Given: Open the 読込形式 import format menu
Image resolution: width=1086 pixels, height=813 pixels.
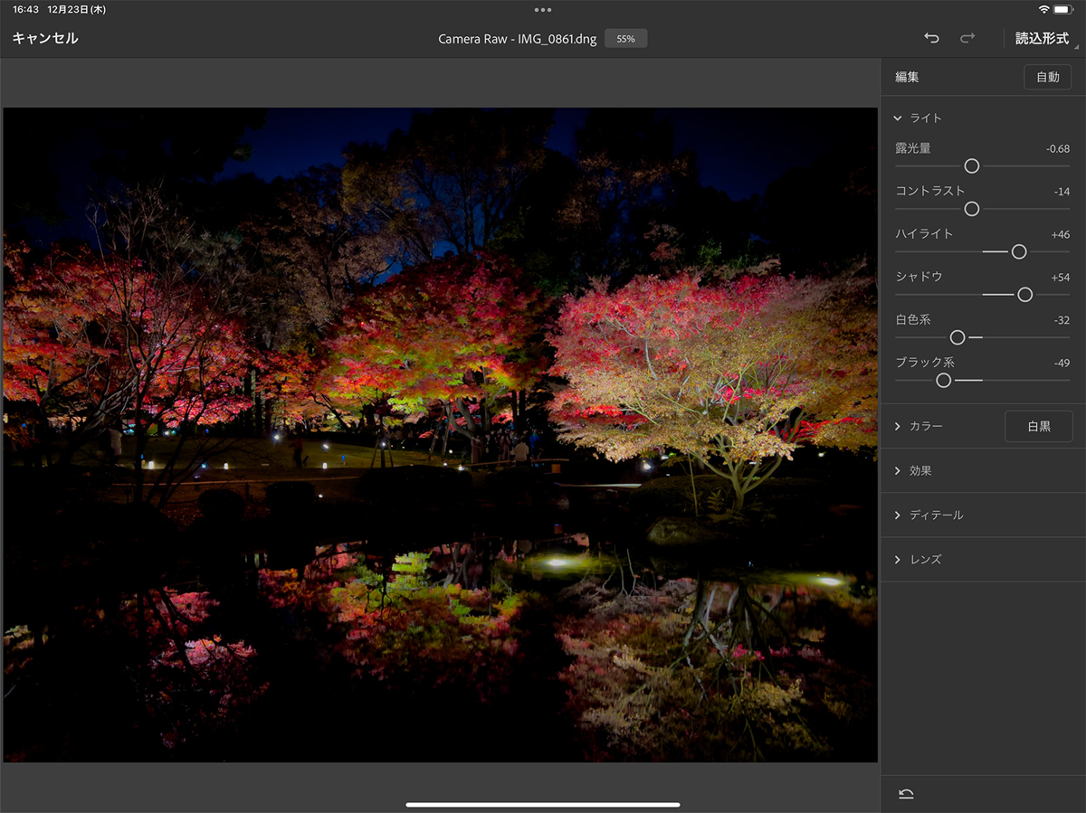Looking at the screenshot, I should (1042, 39).
